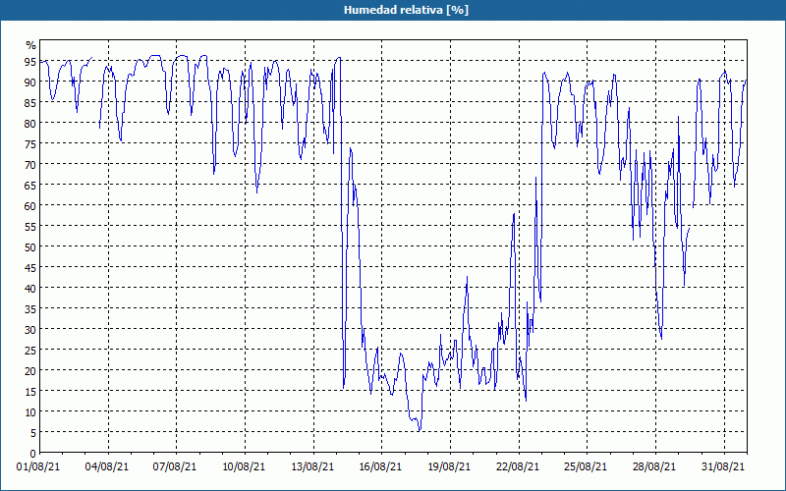The height and width of the screenshot is (491, 786).
Task: Select the 28/08/21 date label
Action: click(654, 467)
